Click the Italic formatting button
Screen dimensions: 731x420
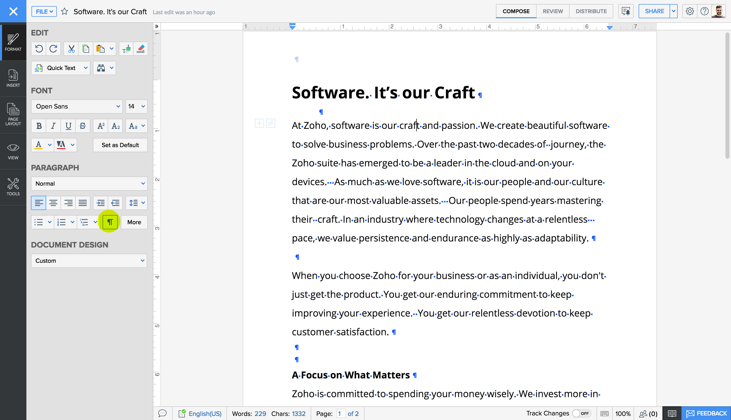tap(53, 126)
